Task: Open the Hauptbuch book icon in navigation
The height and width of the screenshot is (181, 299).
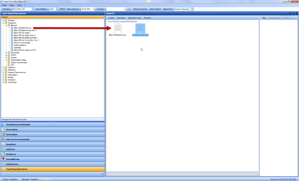Action: point(3,144)
